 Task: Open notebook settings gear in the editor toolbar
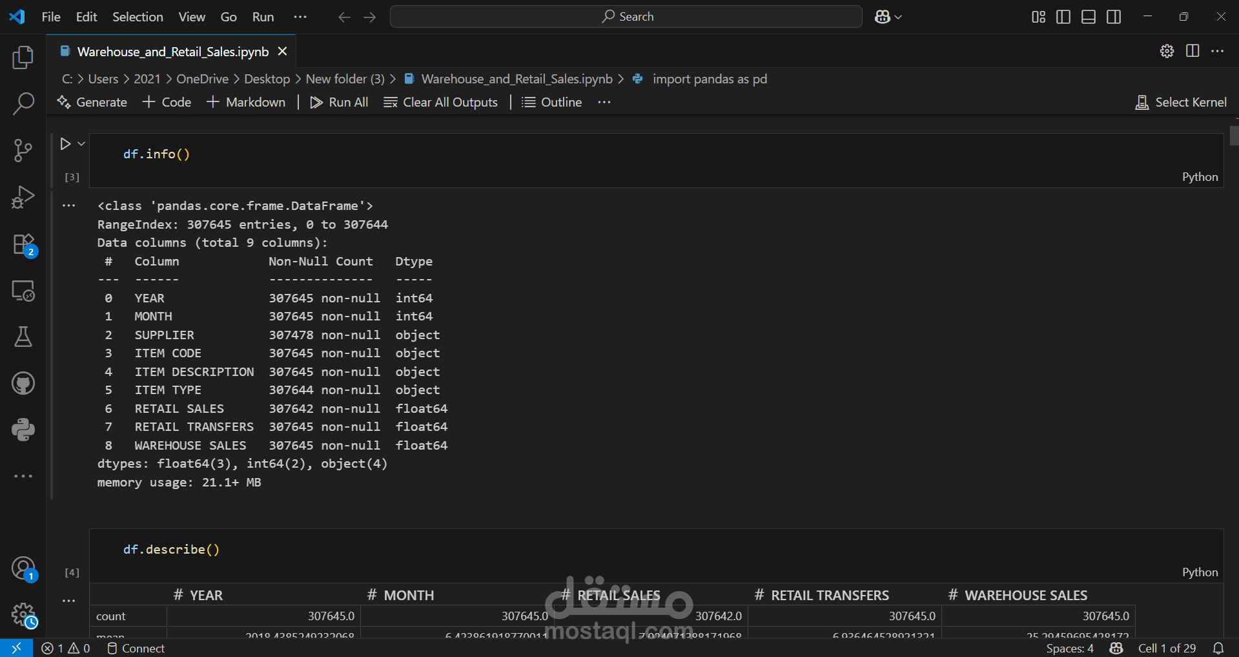[1167, 51]
